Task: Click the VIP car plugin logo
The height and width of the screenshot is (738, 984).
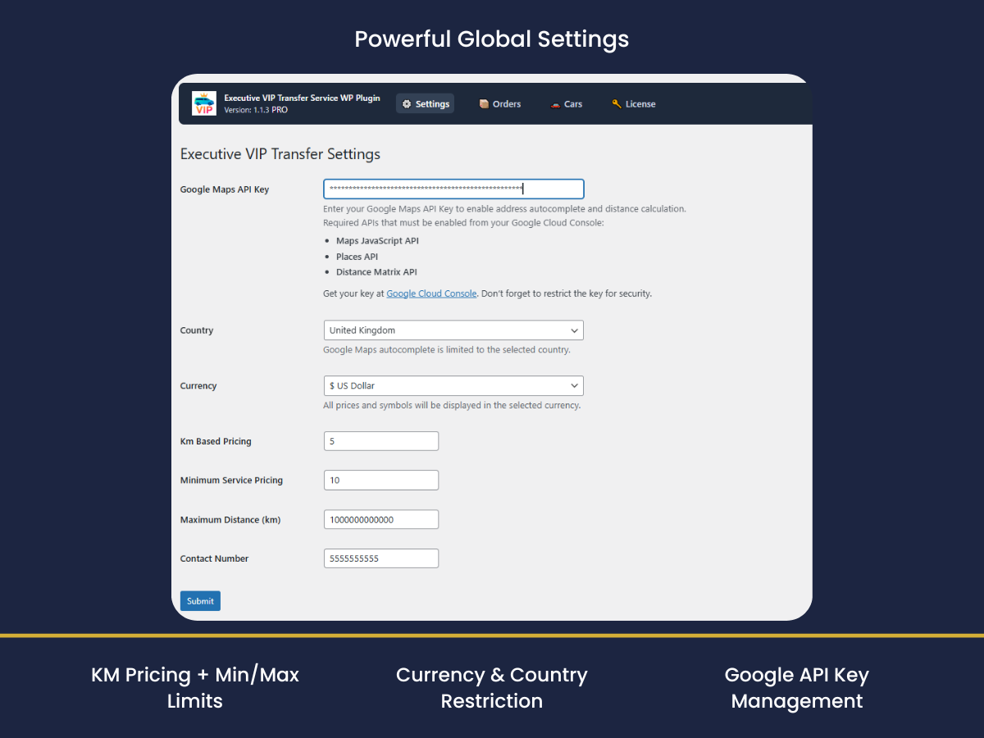Action: tap(204, 103)
